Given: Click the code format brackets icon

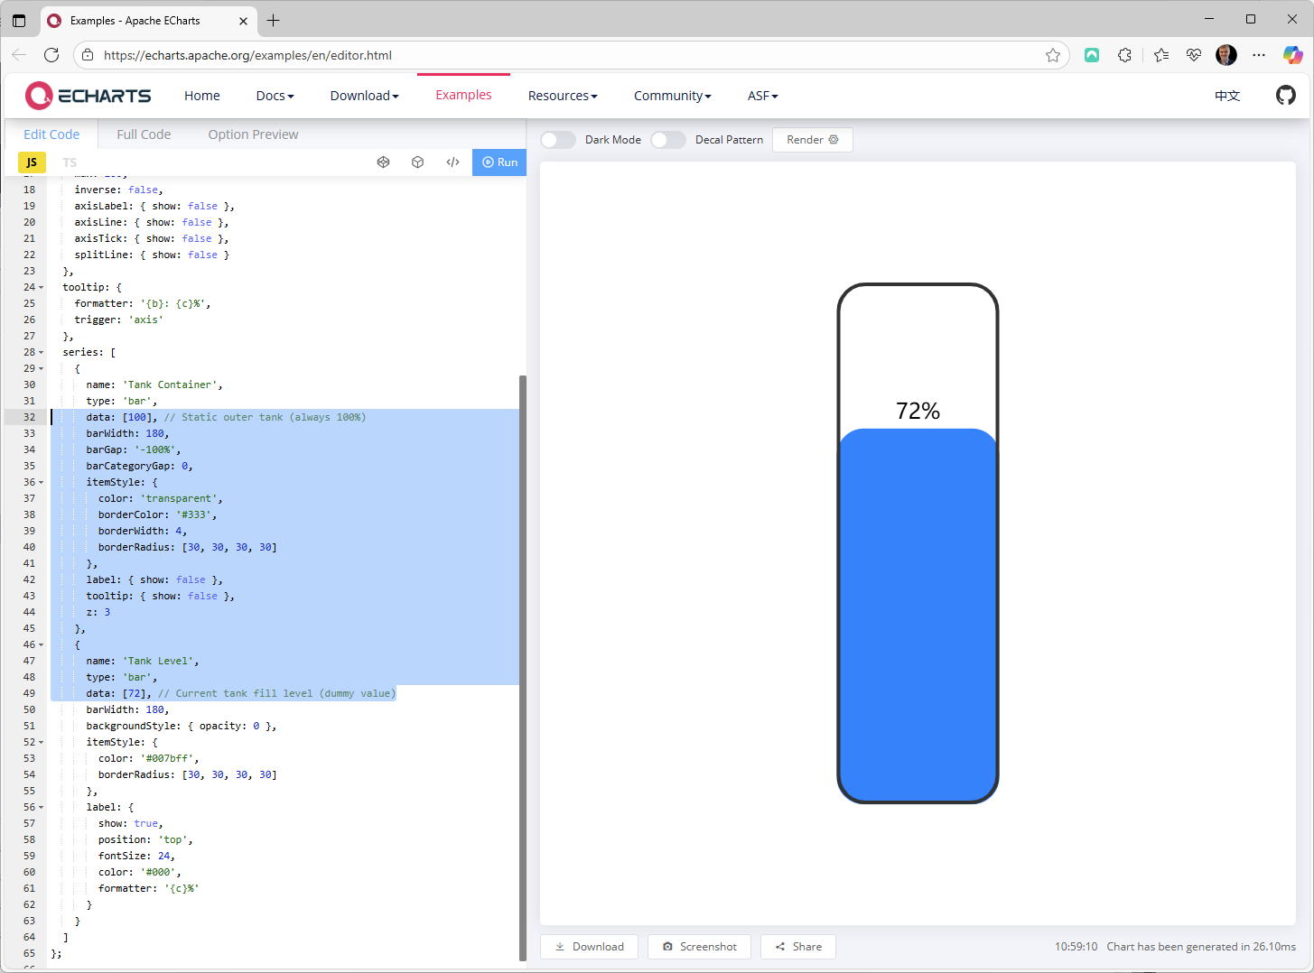Looking at the screenshot, I should [x=452, y=162].
